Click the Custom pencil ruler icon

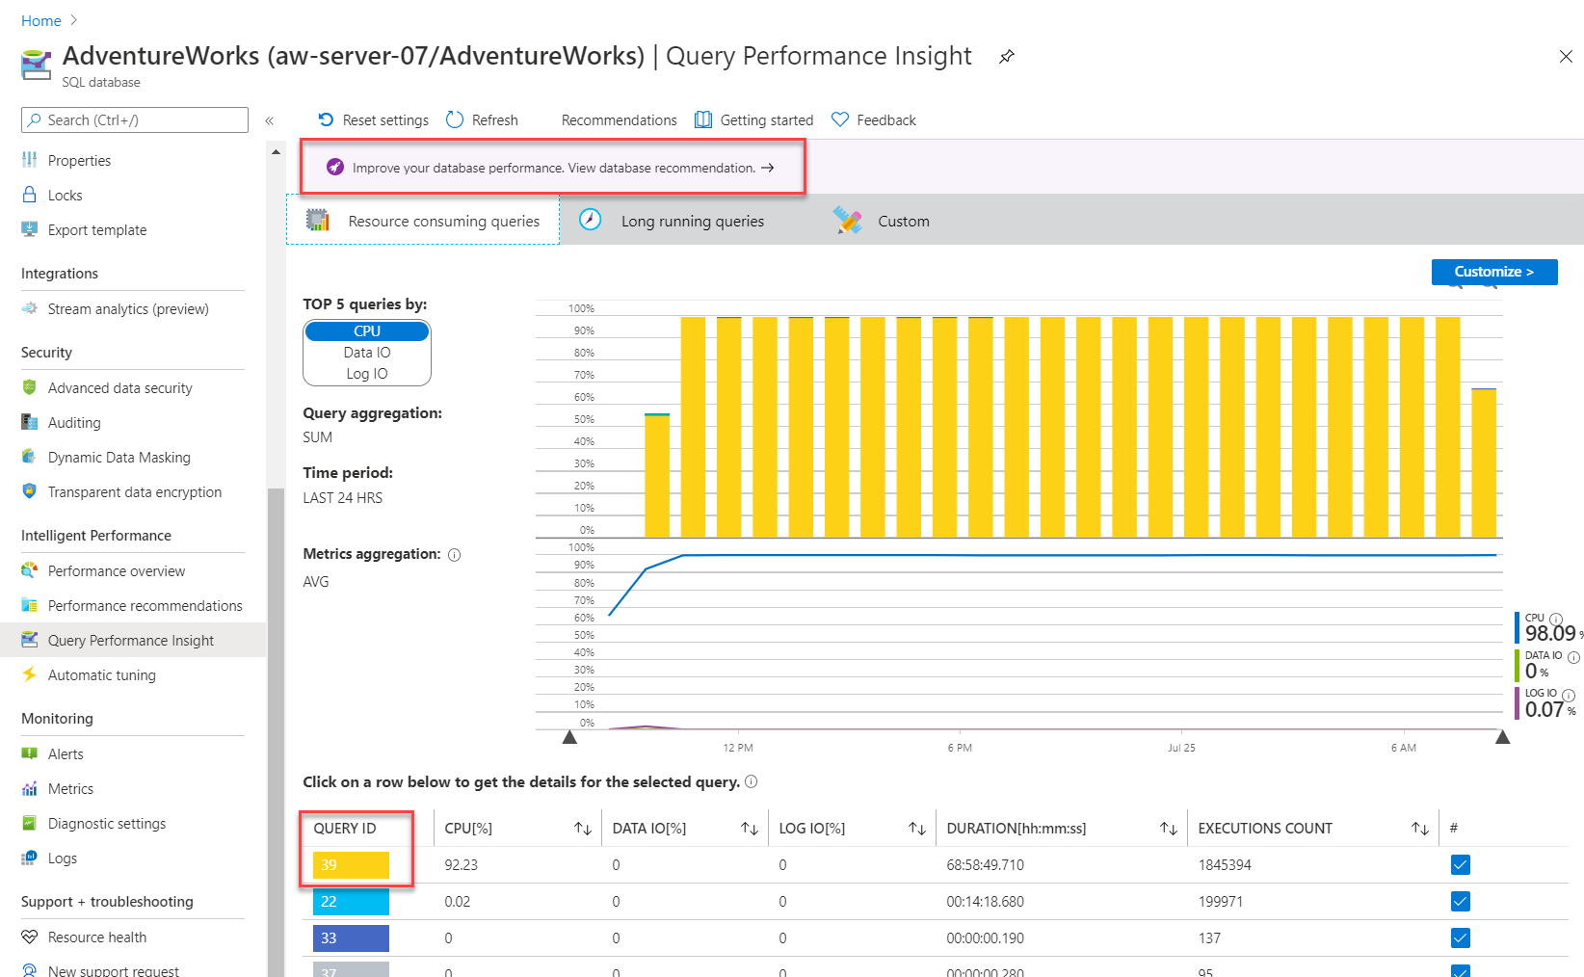pos(848,221)
